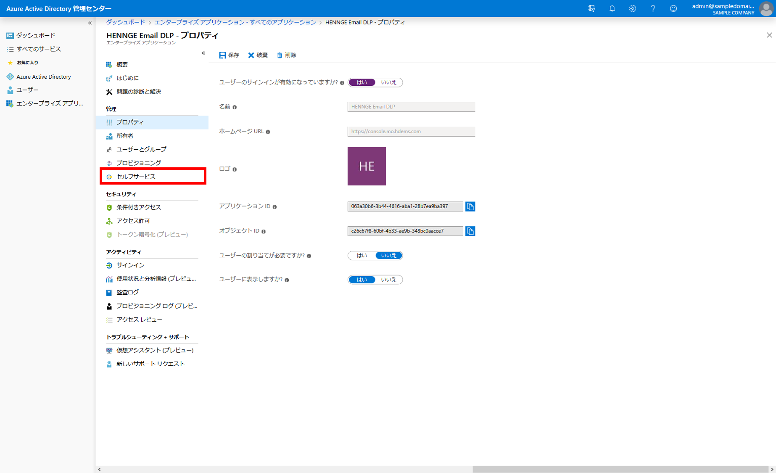Click the ダッシュボード sidebar icon

coord(10,35)
